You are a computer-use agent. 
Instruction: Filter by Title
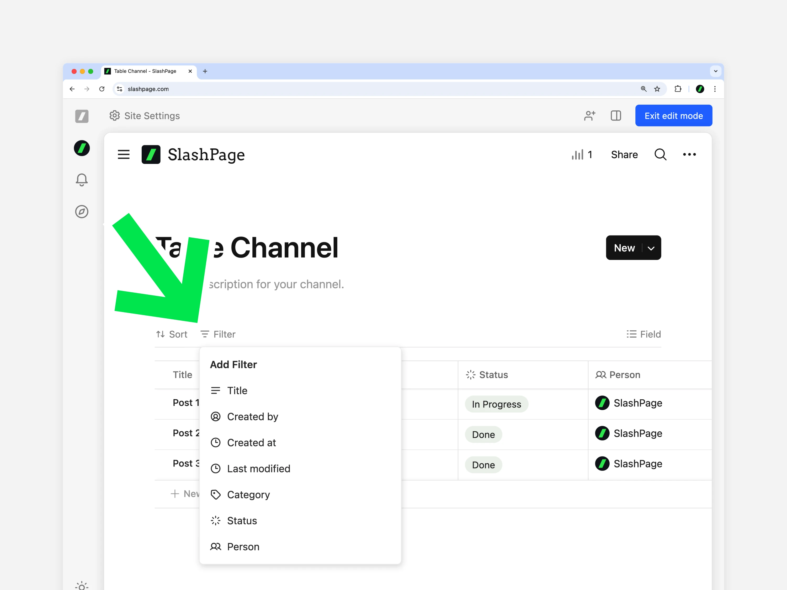click(x=300, y=390)
